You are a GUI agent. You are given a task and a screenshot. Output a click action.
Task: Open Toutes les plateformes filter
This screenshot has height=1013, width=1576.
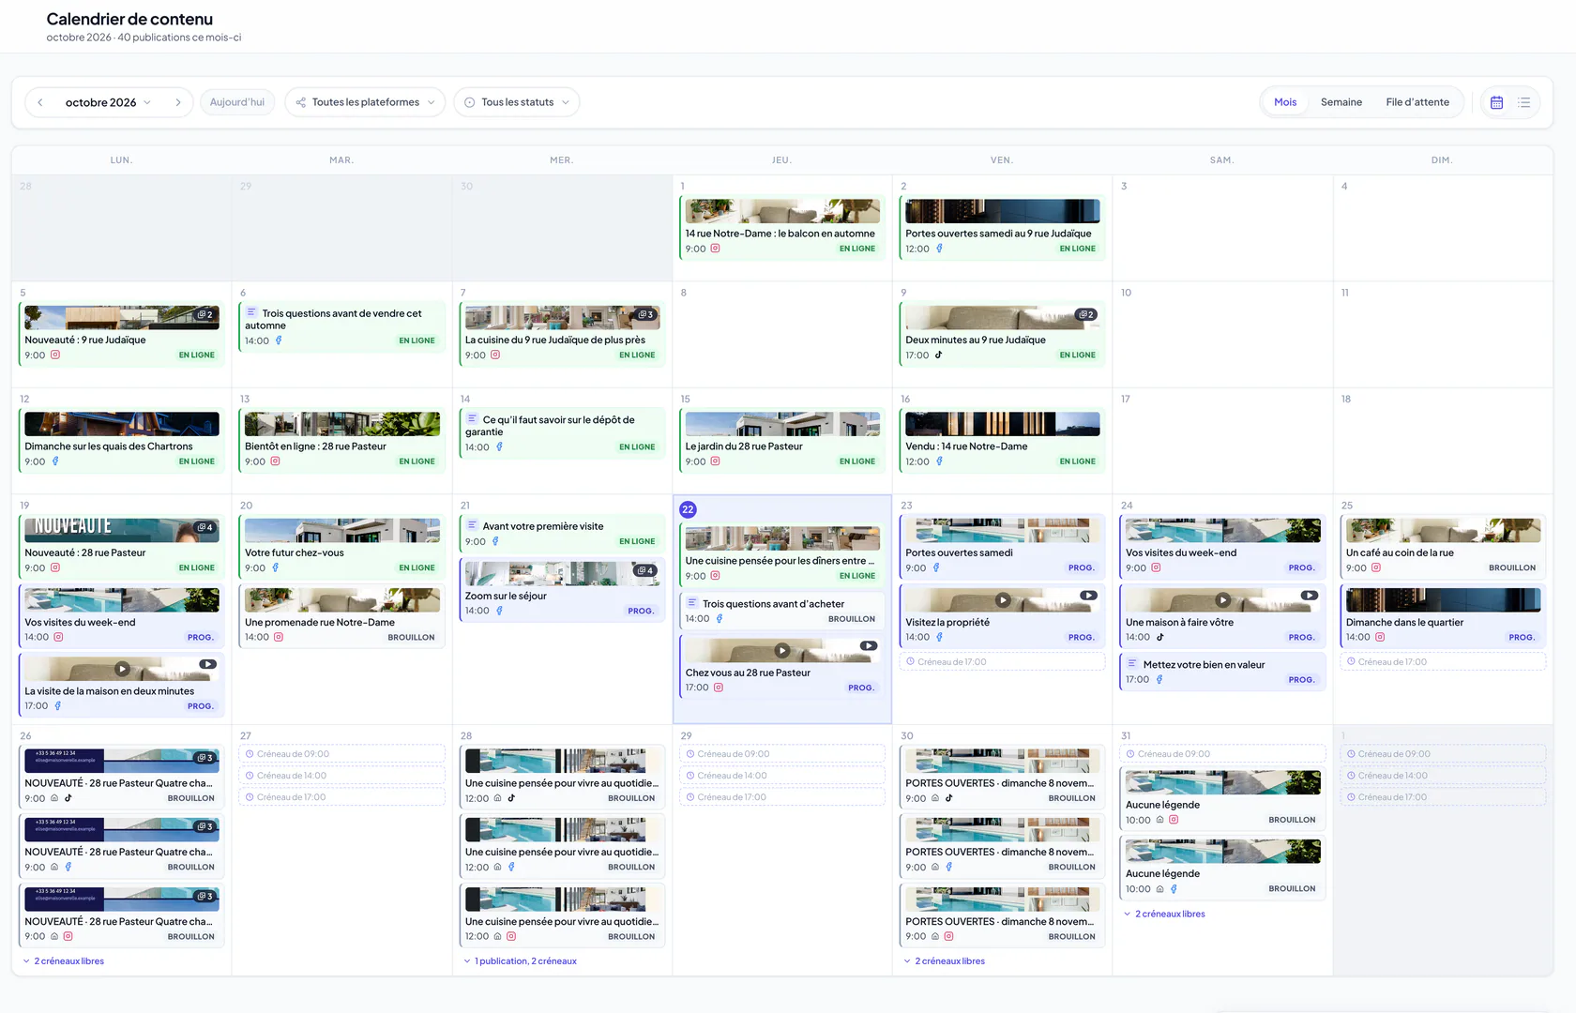coord(365,102)
